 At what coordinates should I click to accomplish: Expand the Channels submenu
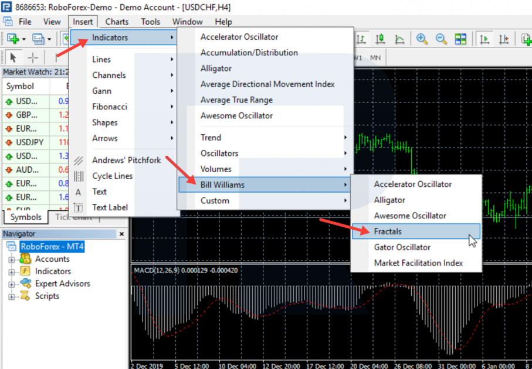click(x=124, y=75)
